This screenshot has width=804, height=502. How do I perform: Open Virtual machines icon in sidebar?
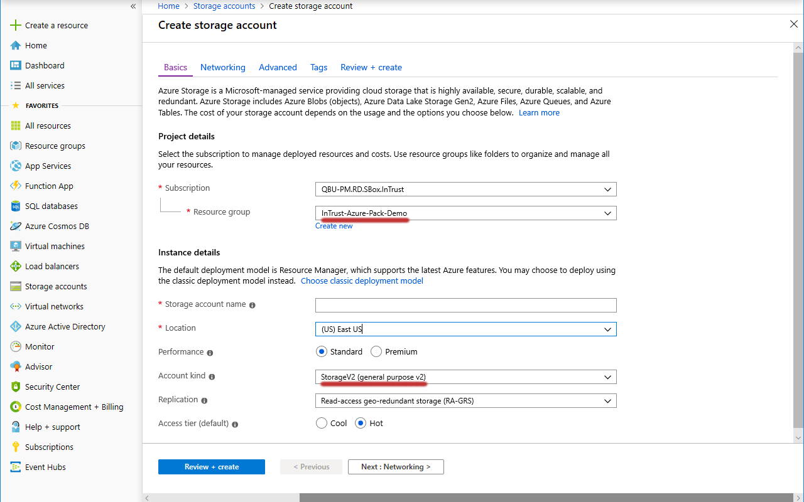(x=16, y=246)
